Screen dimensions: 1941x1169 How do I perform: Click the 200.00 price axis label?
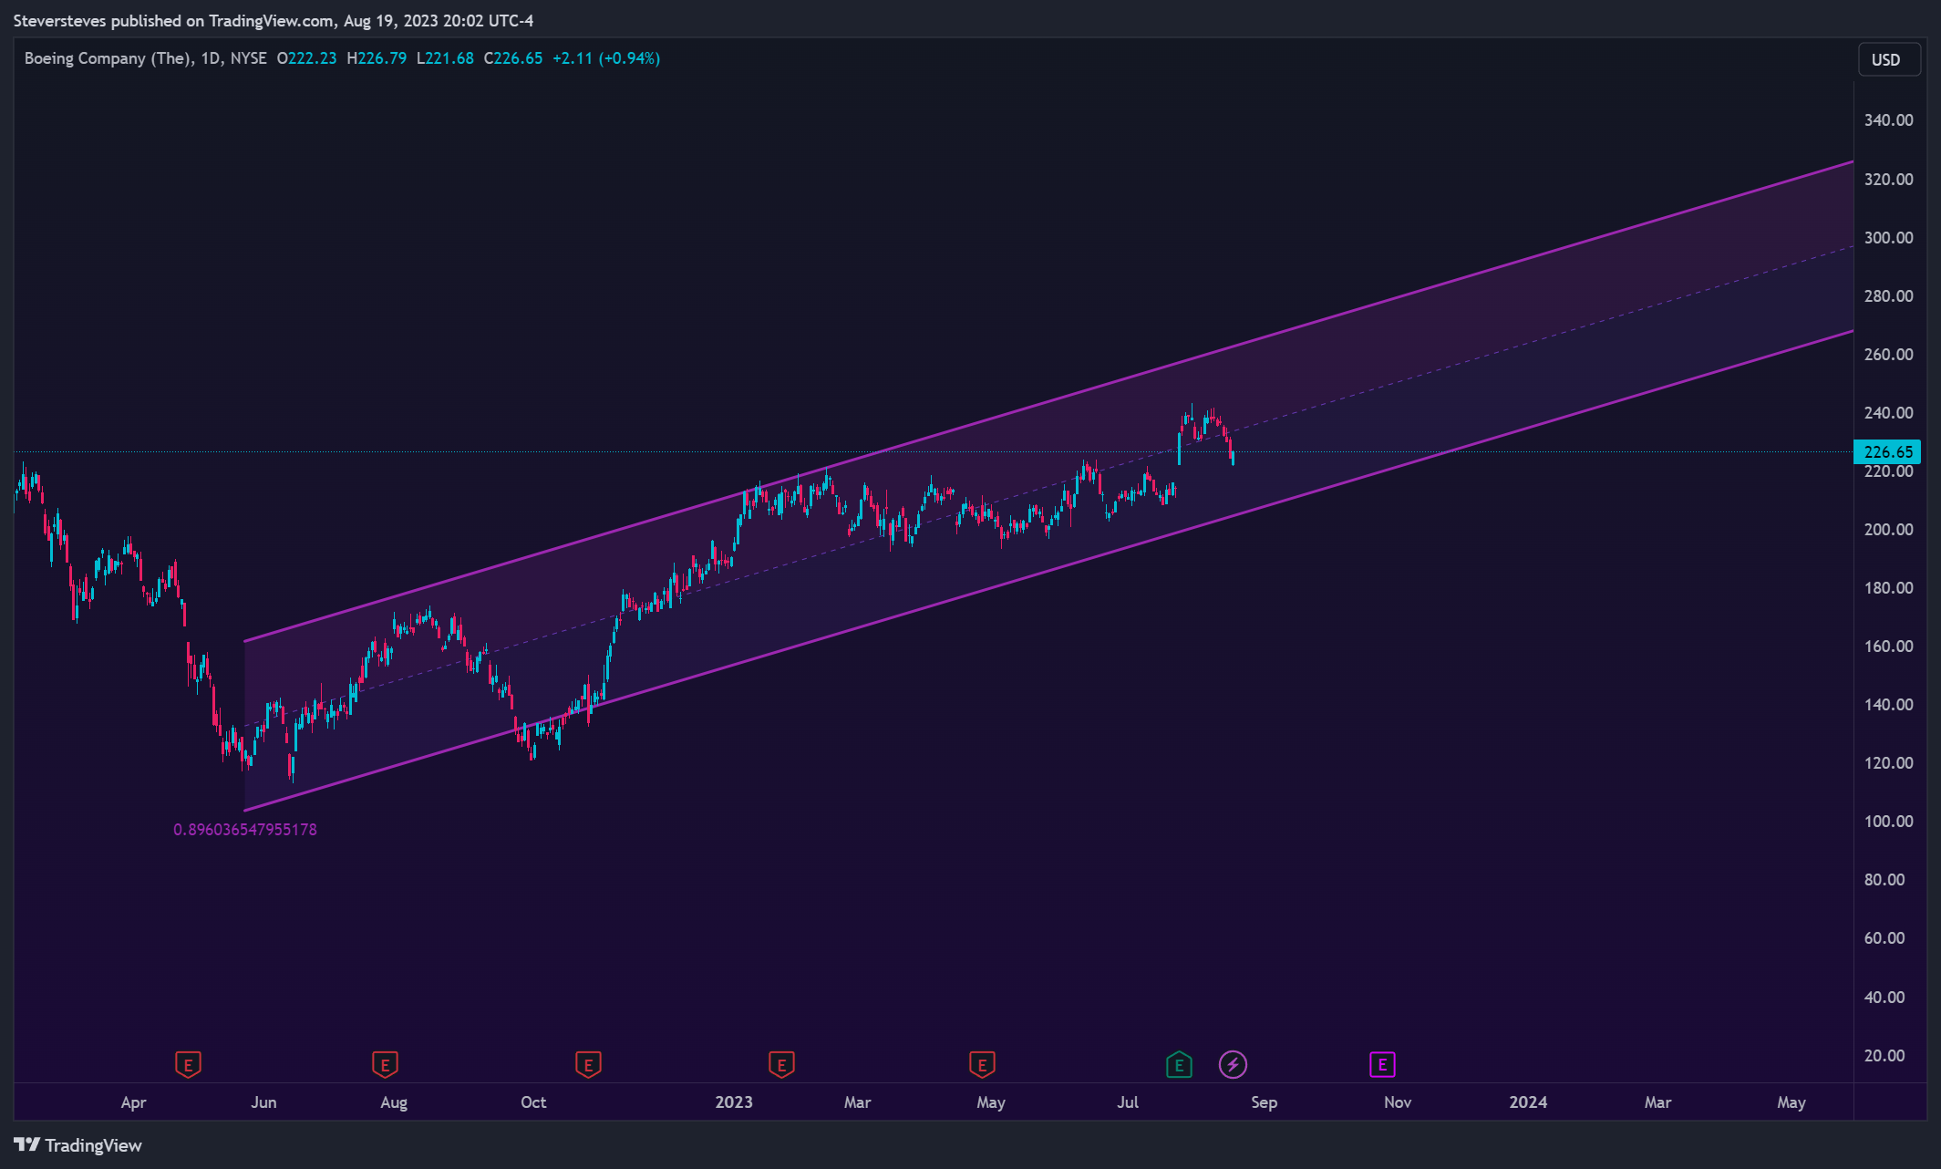[x=1888, y=530]
